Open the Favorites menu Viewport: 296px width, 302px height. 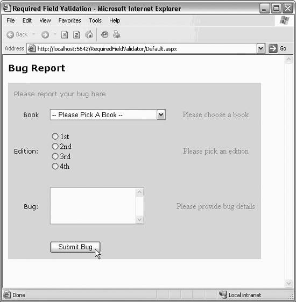[x=69, y=20]
